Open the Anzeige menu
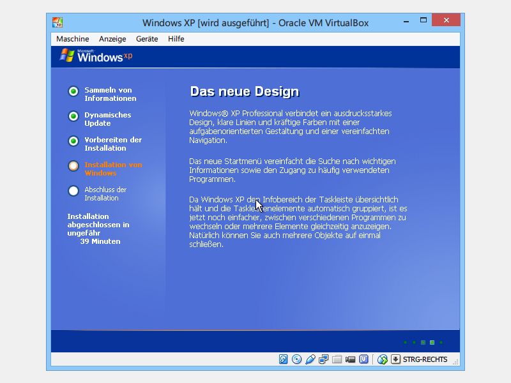The width and height of the screenshot is (511, 383). (x=112, y=39)
